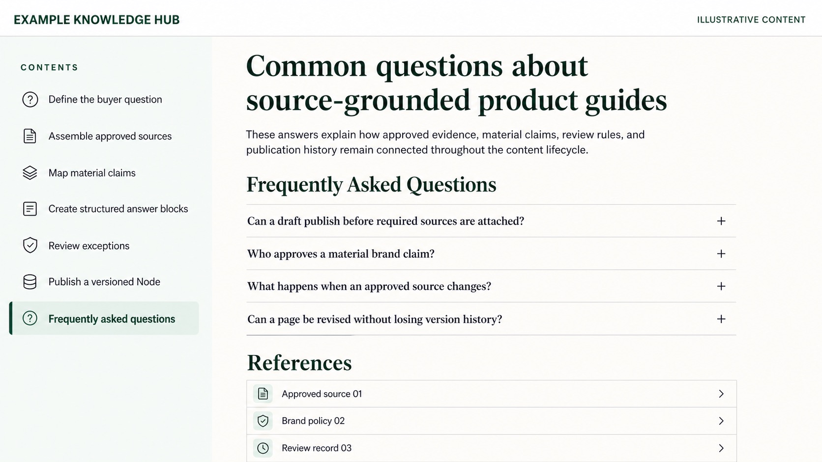Jump to Review exceptions section
The image size is (822, 462).
click(x=89, y=245)
